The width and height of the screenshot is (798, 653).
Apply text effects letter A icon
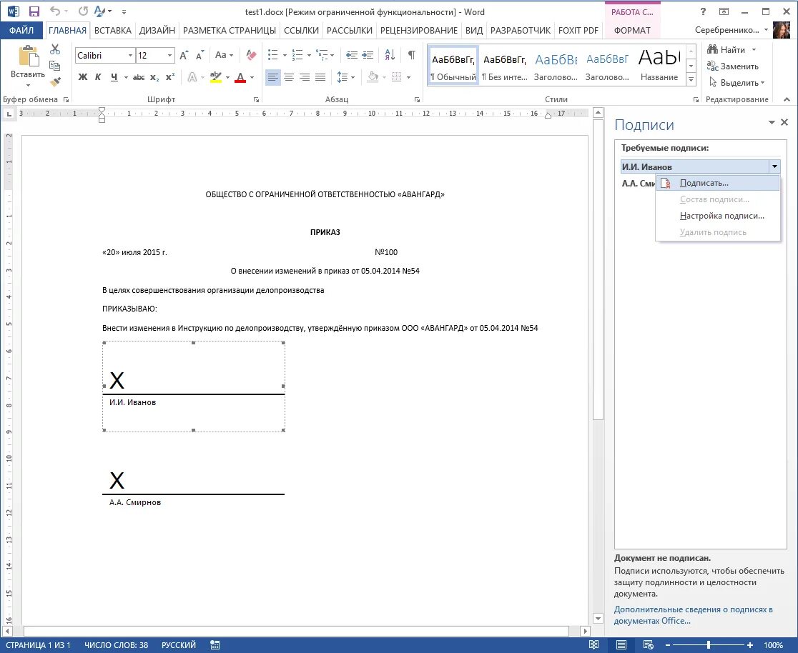tap(192, 77)
